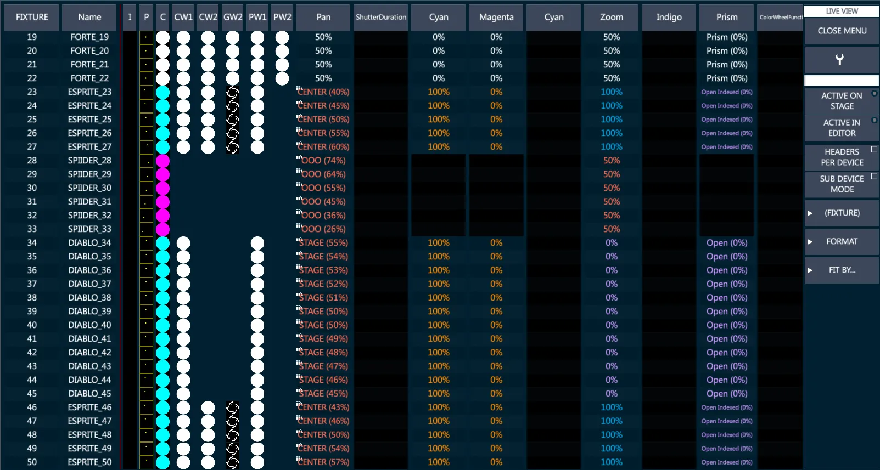Click PW1 white circle for DIABLO_45
This screenshot has width=880, height=470.
click(x=257, y=394)
